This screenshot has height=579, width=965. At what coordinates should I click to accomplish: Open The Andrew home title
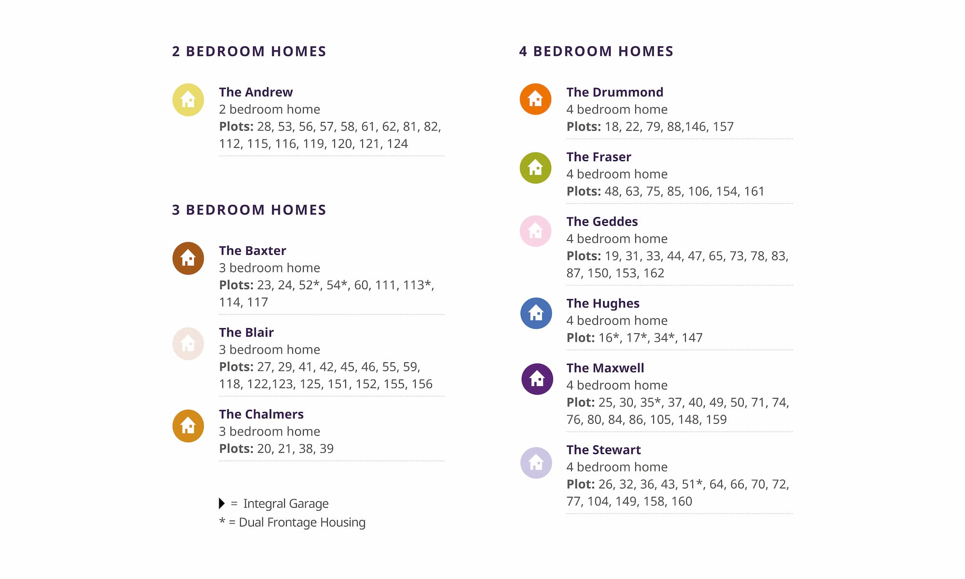point(256,92)
